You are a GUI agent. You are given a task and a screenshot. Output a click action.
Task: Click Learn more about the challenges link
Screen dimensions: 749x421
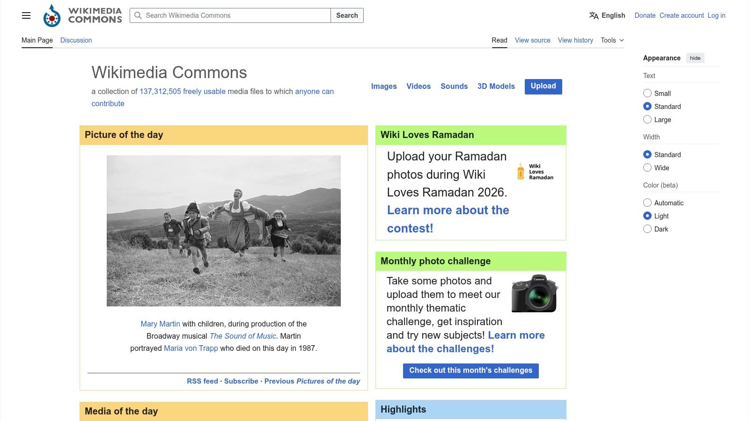pyautogui.click(x=466, y=342)
